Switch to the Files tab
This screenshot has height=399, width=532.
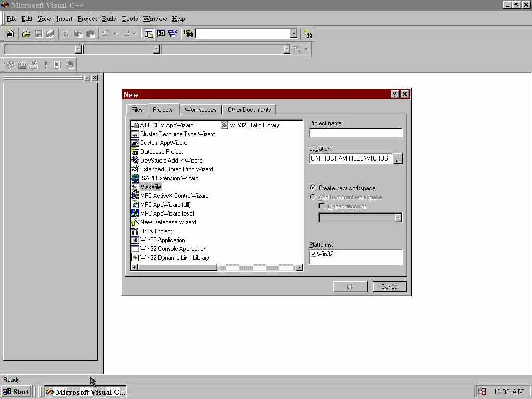click(x=137, y=110)
